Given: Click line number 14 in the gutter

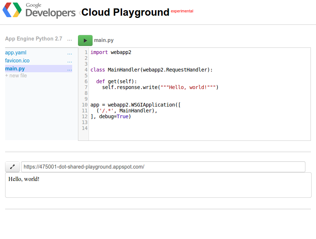Looking at the screenshot, I should click(85, 128).
